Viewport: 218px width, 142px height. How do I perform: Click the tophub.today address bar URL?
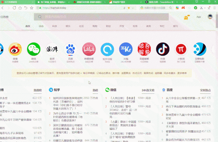click(54, 8)
